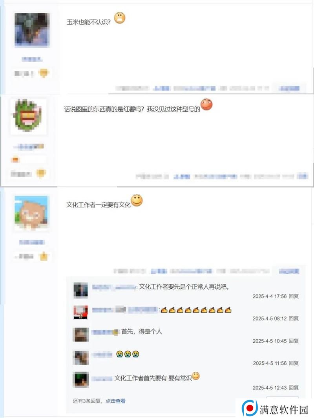Click 回复 next to 2025-4-5 08:12
The height and width of the screenshot is (418, 314).
pos(294,318)
